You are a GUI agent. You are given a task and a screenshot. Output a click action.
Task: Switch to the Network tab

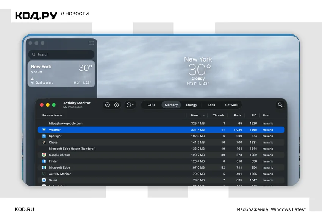tap(231, 105)
